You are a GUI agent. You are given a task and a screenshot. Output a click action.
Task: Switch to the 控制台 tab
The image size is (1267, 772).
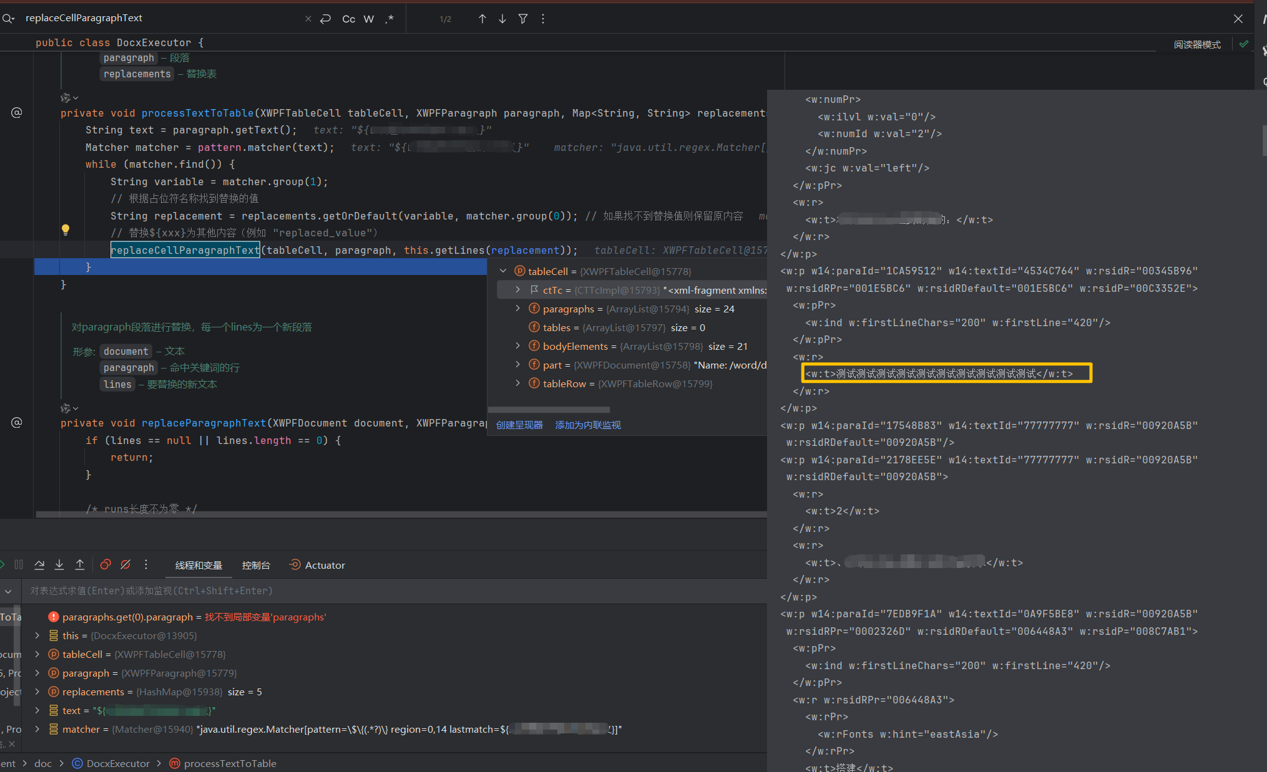256,565
